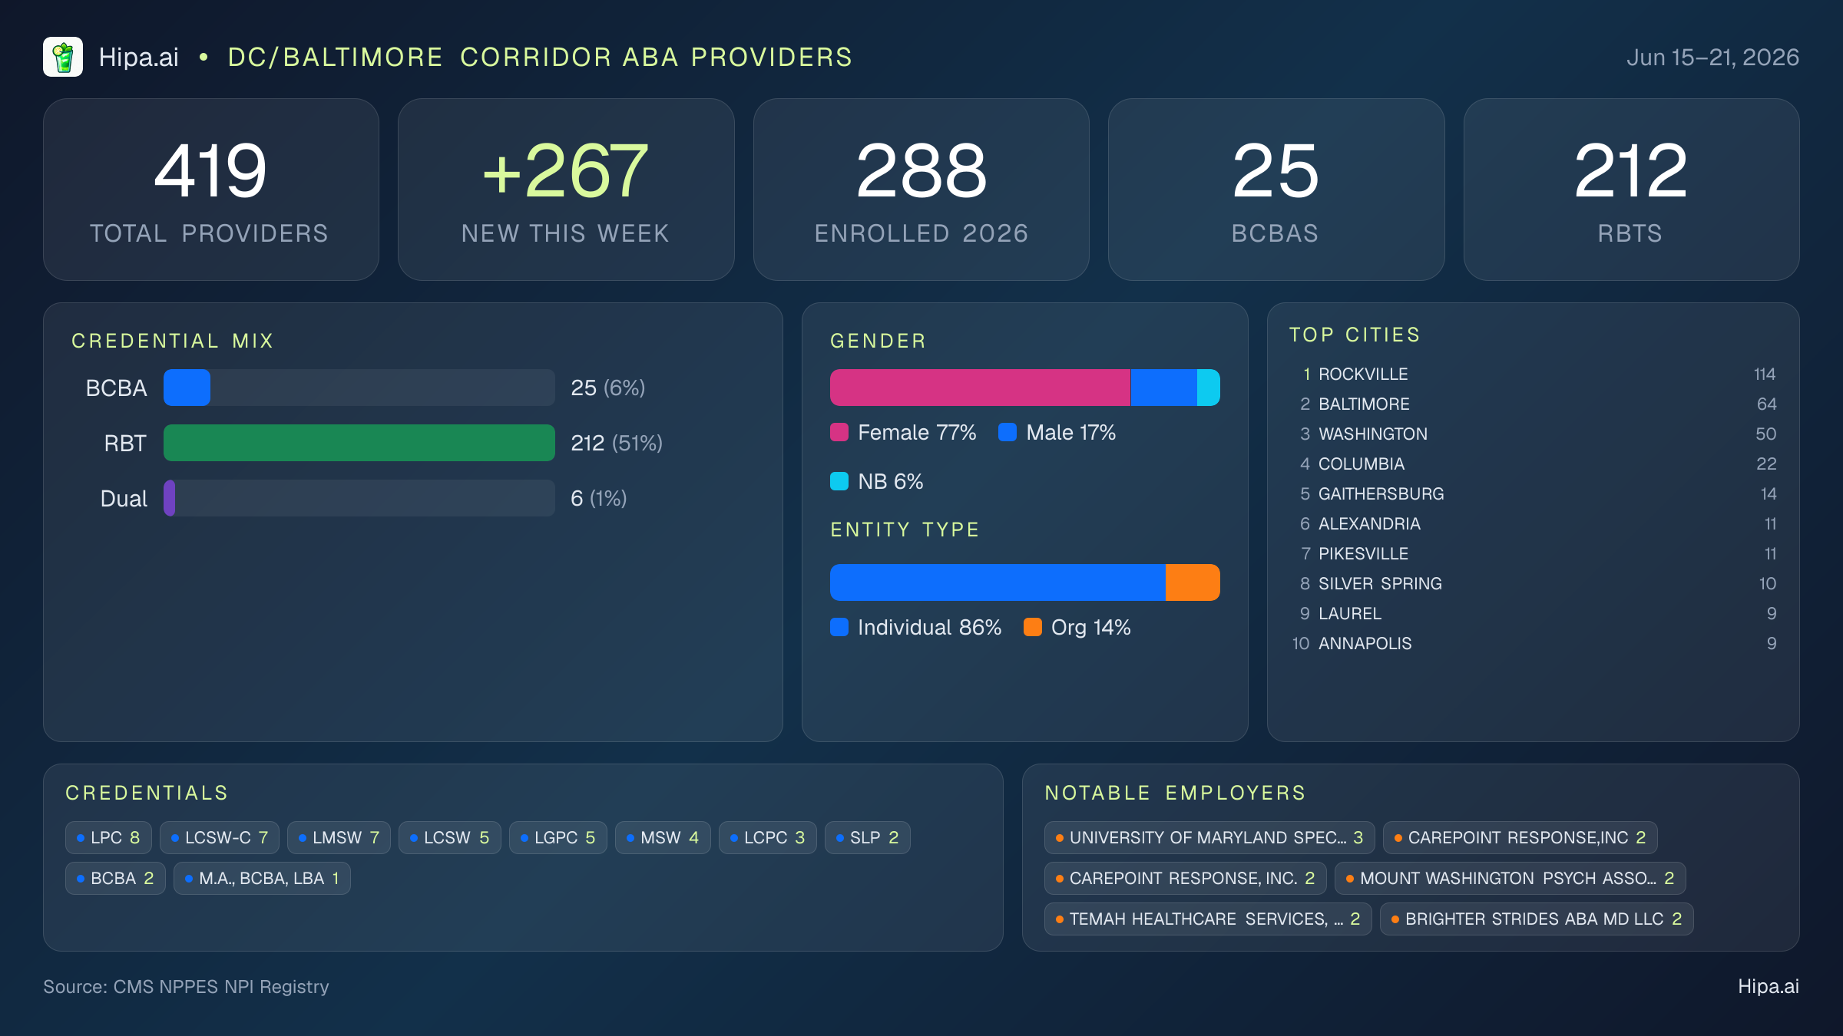Click the orange Org segment of entity bar
This screenshot has width=1843, height=1036.
pos(1193,582)
